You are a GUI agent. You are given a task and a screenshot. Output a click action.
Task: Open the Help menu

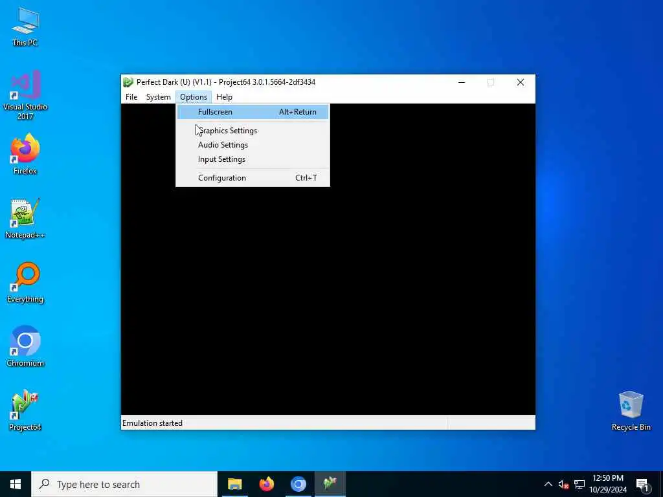coord(224,97)
